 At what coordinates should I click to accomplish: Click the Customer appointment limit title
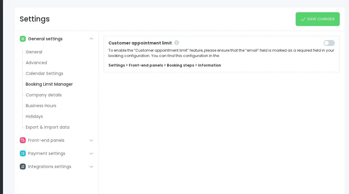(140, 43)
